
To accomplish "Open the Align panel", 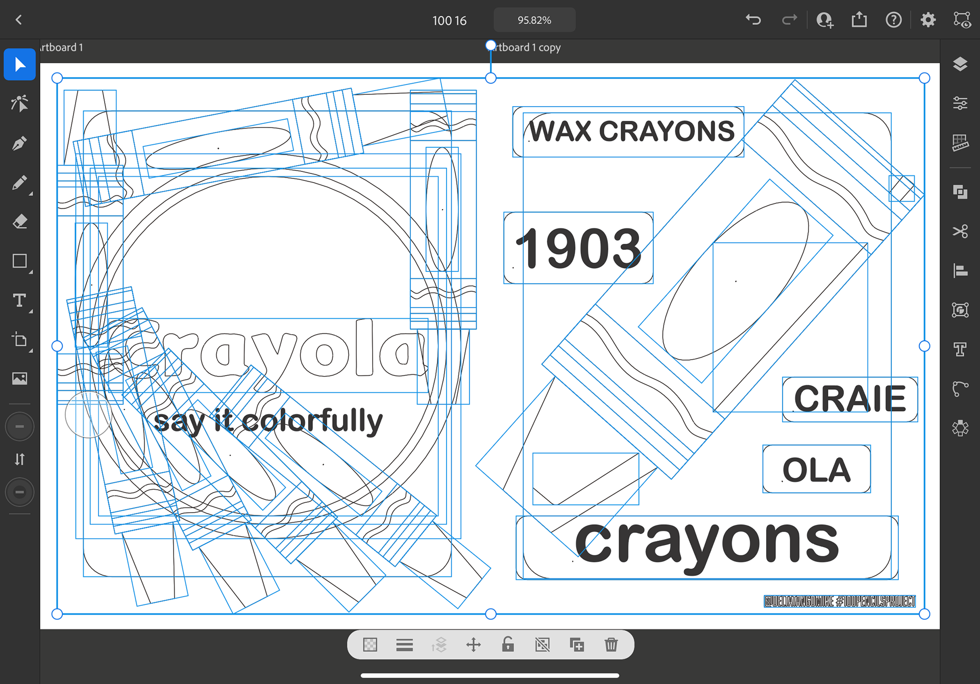I will pos(960,270).
